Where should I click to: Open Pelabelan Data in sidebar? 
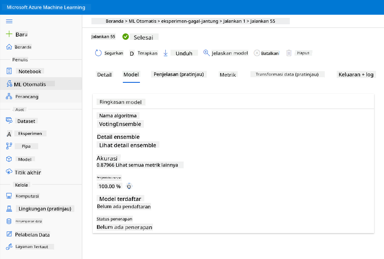[x=32, y=234]
